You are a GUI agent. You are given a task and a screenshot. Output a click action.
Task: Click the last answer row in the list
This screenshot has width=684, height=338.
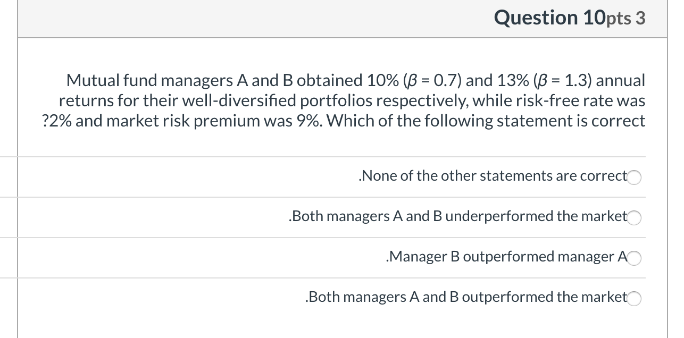[x=340, y=298]
